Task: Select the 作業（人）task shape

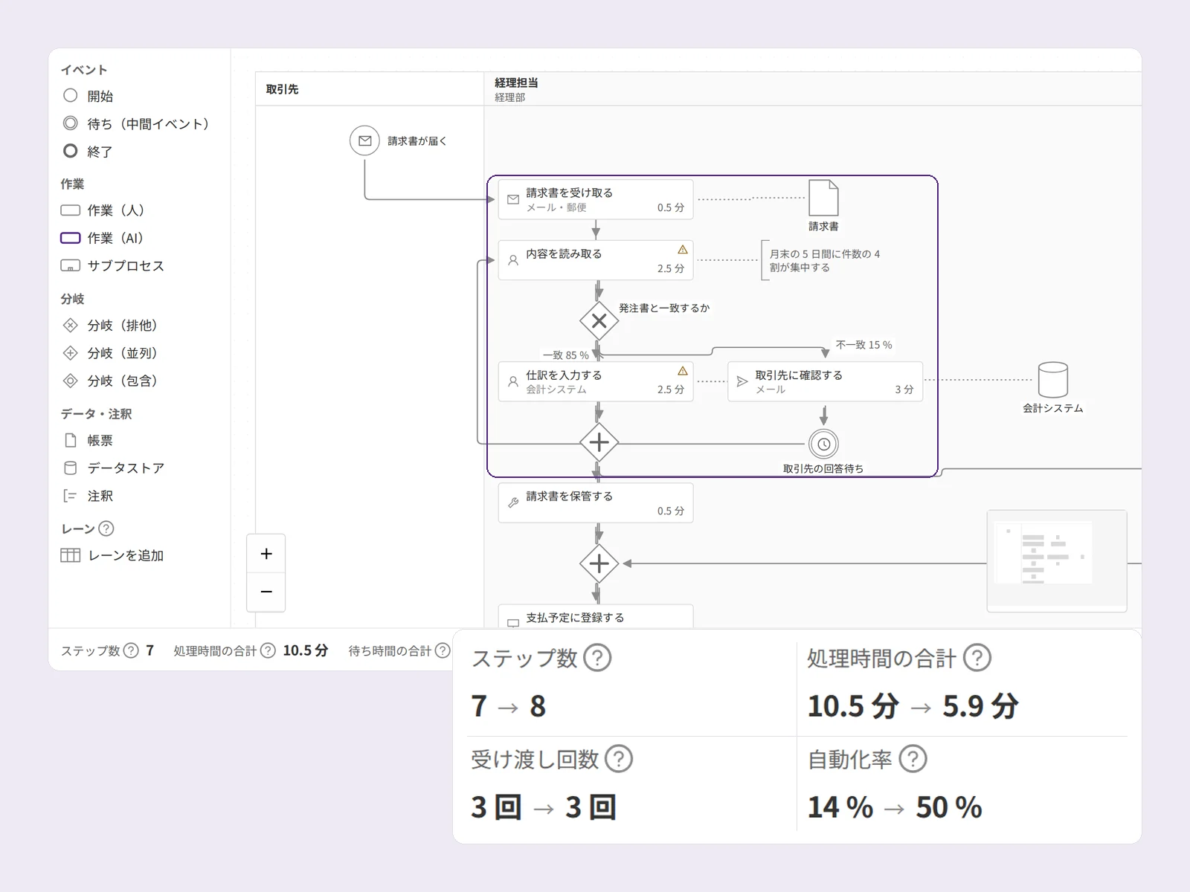Action: click(103, 210)
